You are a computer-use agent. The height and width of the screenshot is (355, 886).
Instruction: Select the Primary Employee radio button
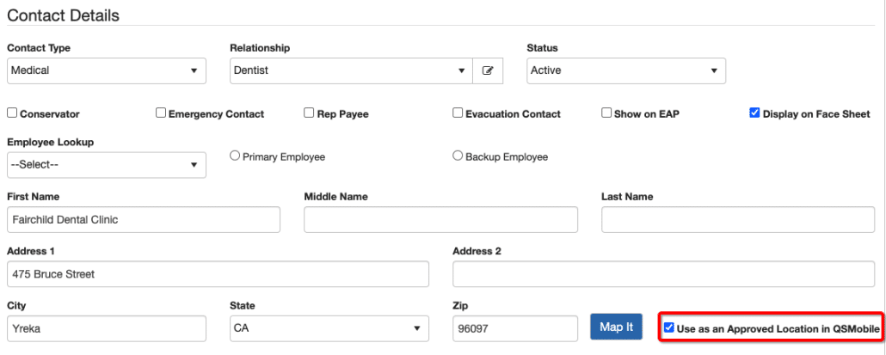(x=234, y=156)
